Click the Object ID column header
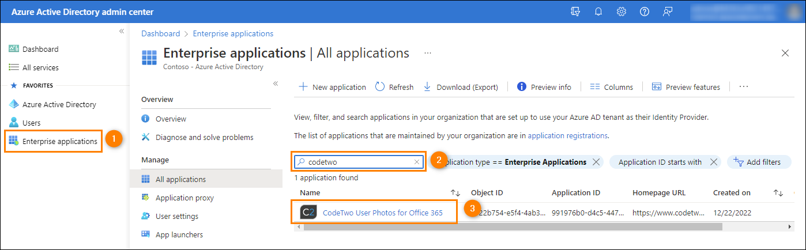The height and width of the screenshot is (250, 806). [487, 193]
